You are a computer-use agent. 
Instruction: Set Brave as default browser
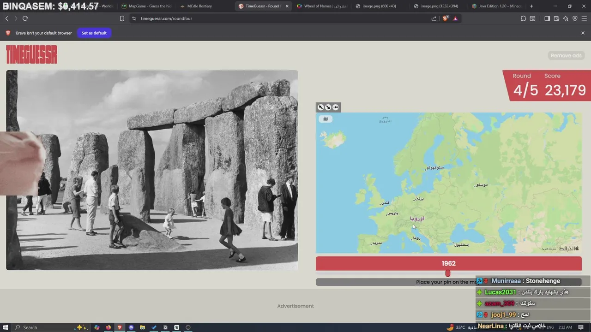94,33
